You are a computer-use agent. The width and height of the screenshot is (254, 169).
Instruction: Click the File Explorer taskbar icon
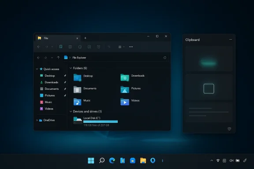pos(143,161)
